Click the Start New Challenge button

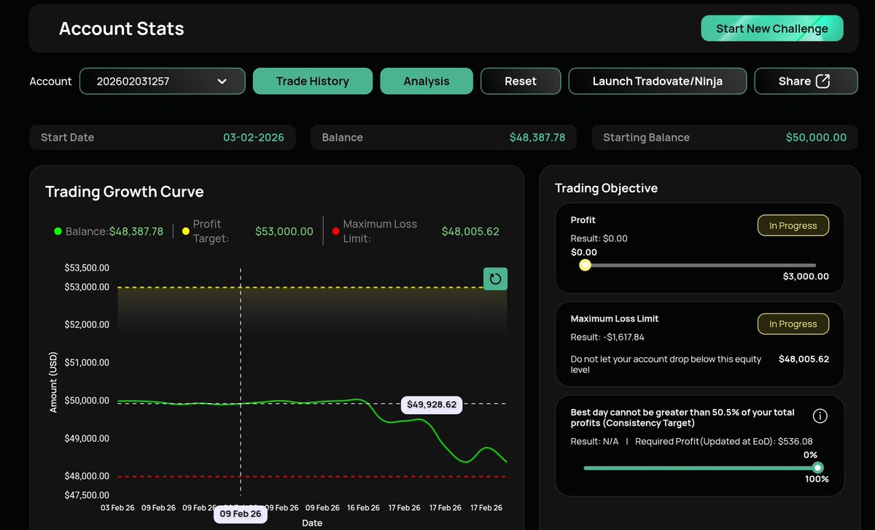click(x=771, y=28)
